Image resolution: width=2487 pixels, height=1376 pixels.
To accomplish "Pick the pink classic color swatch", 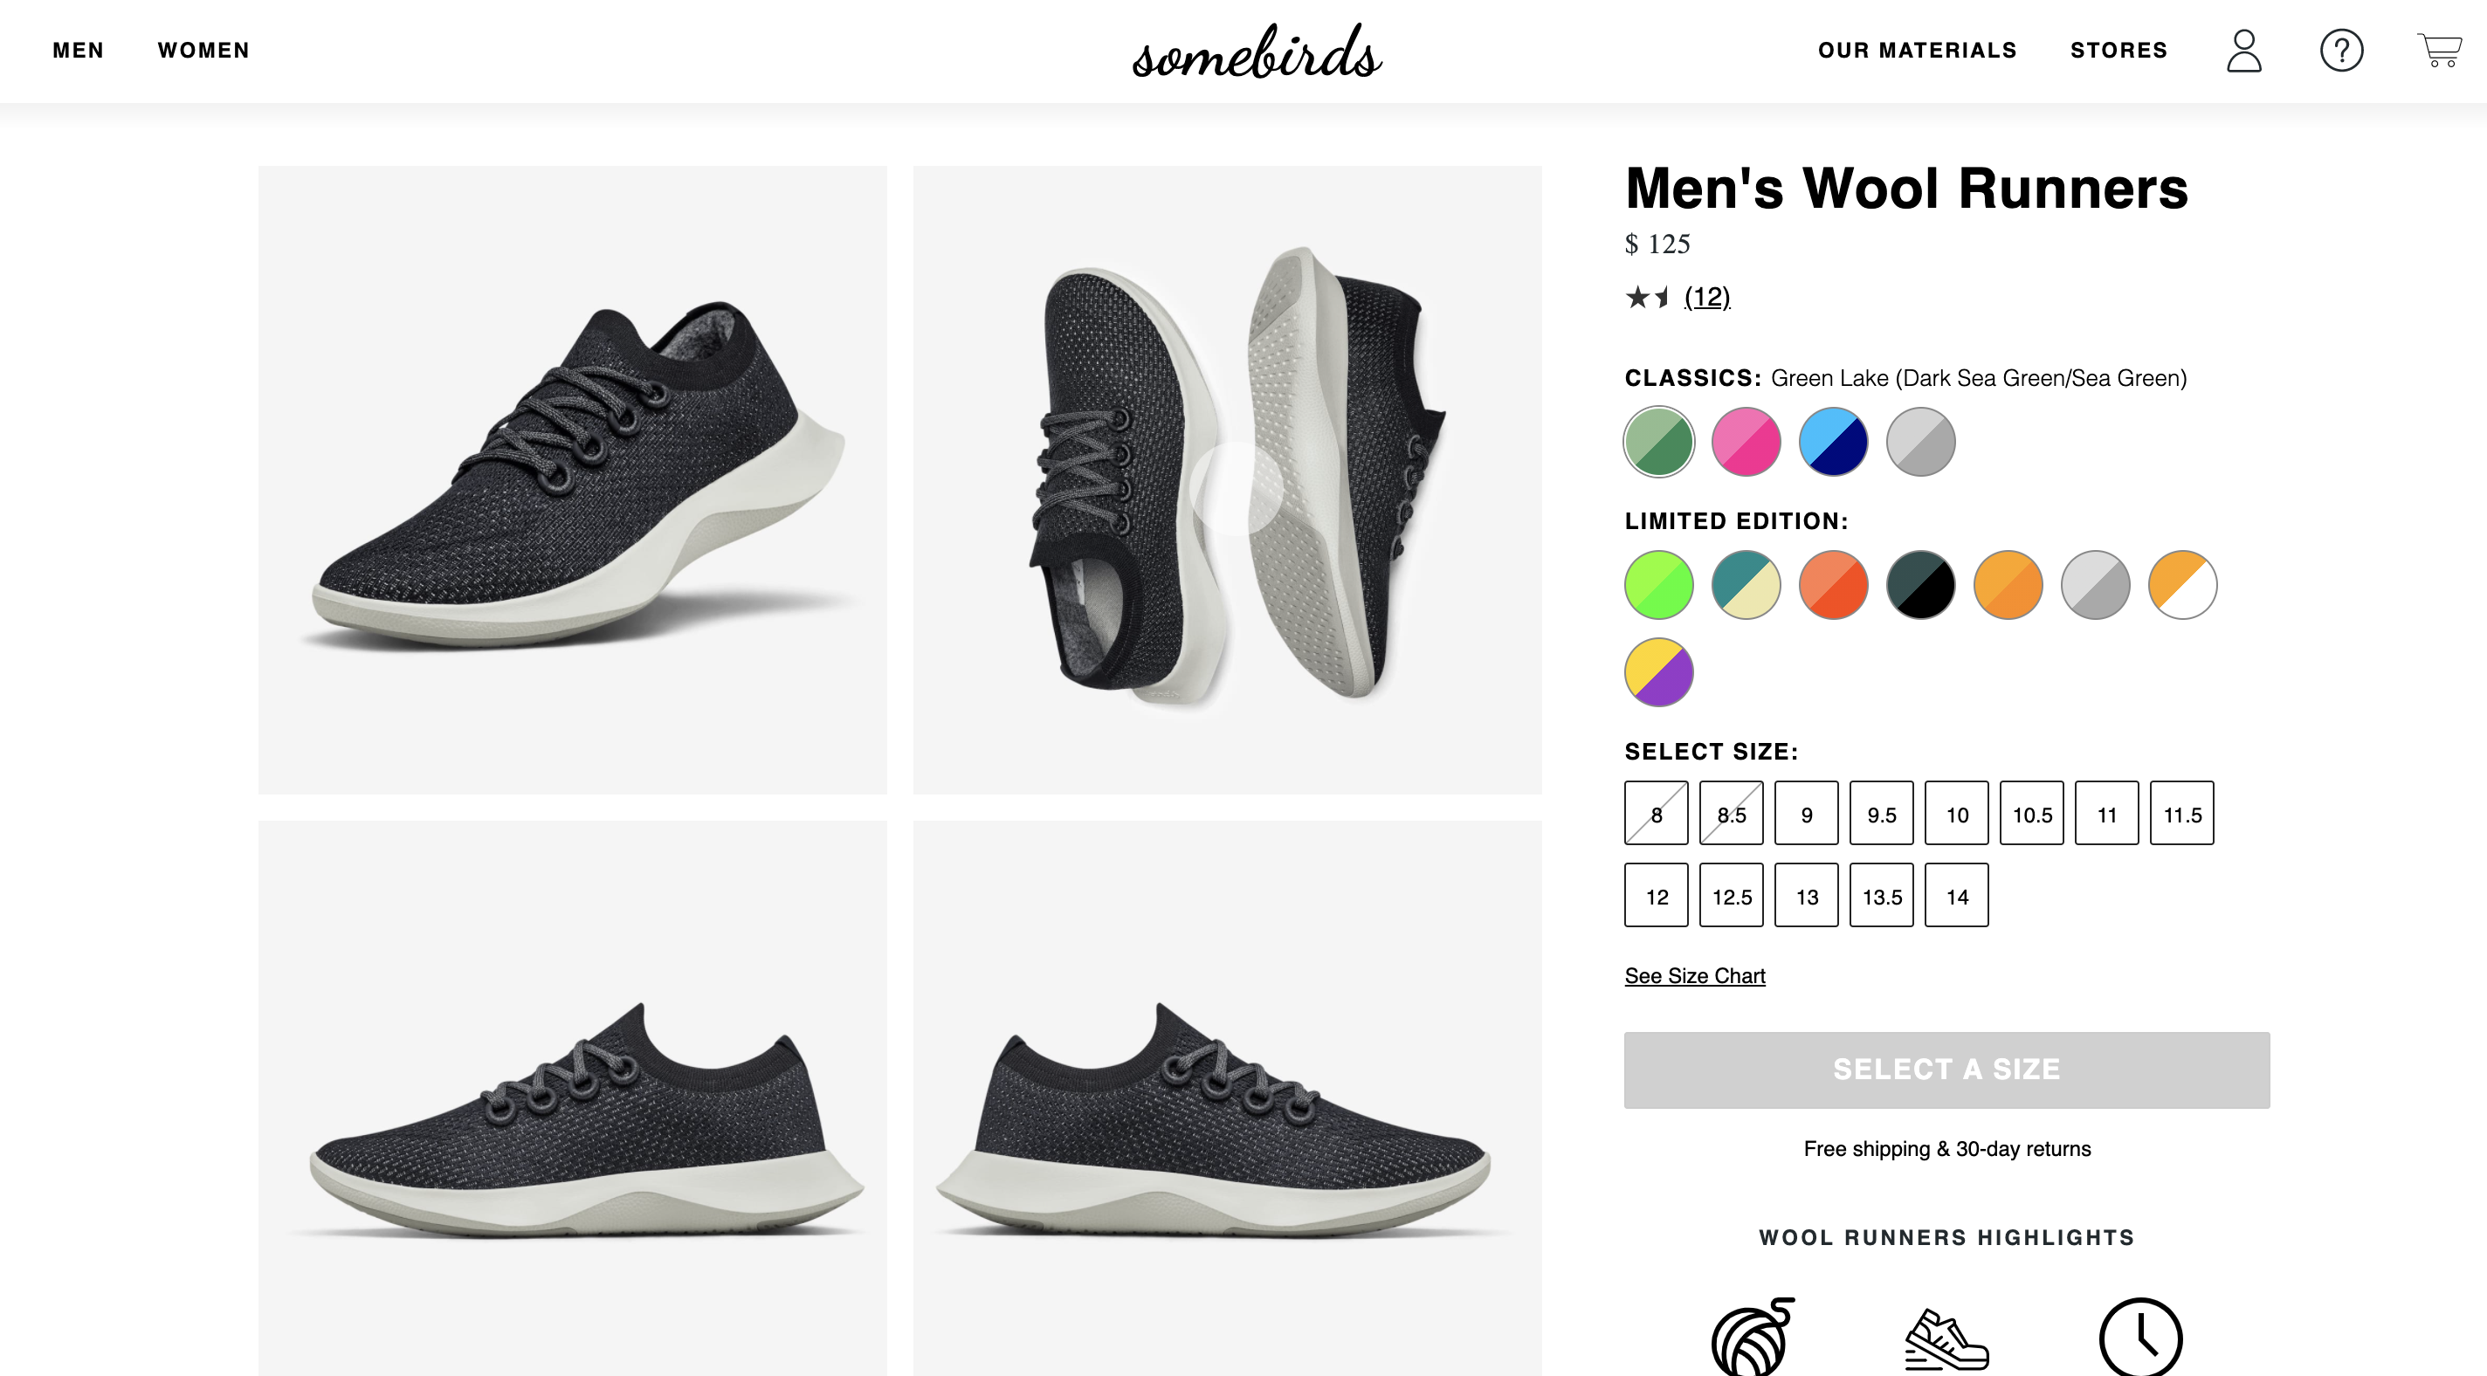I will [1746, 441].
